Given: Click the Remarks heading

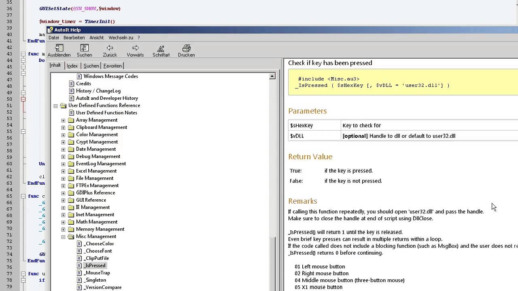Looking at the screenshot, I should pos(303,201).
